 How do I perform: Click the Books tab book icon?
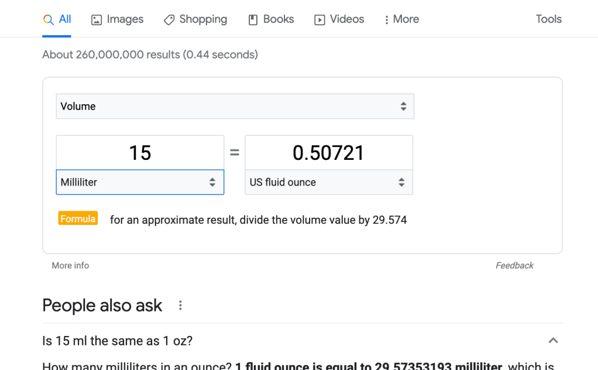pyautogui.click(x=253, y=20)
